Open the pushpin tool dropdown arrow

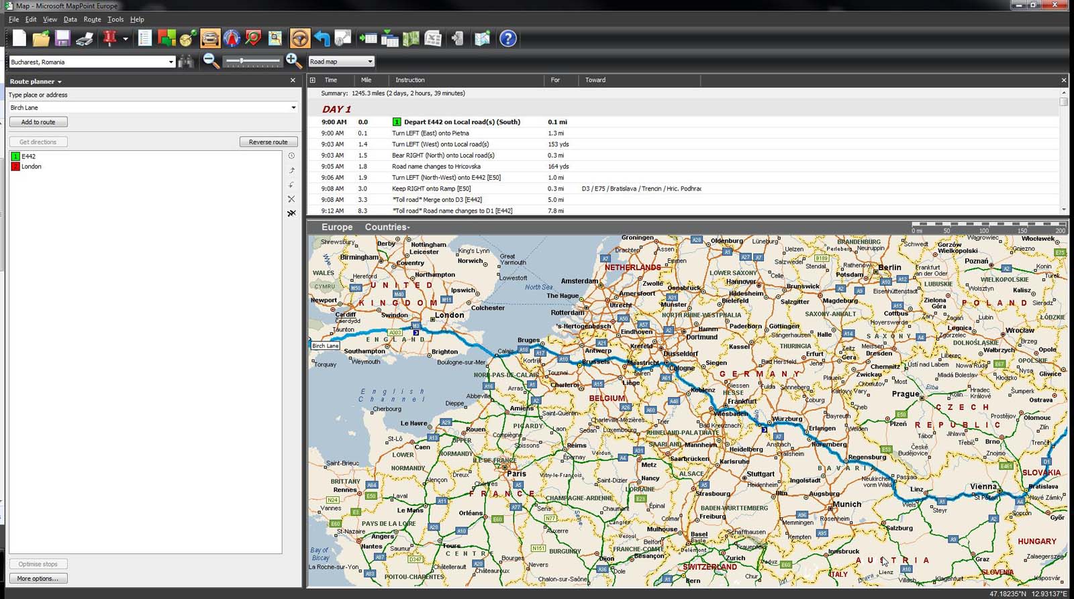(x=126, y=39)
